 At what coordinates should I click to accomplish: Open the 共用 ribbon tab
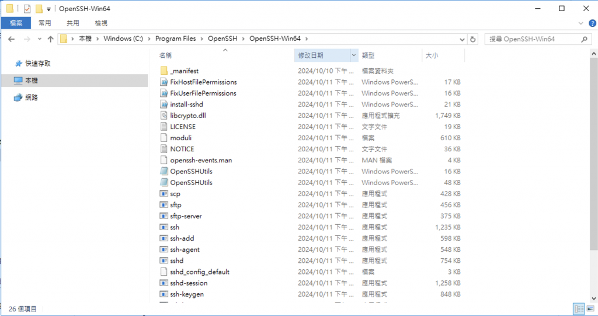pyautogui.click(x=73, y=23)
